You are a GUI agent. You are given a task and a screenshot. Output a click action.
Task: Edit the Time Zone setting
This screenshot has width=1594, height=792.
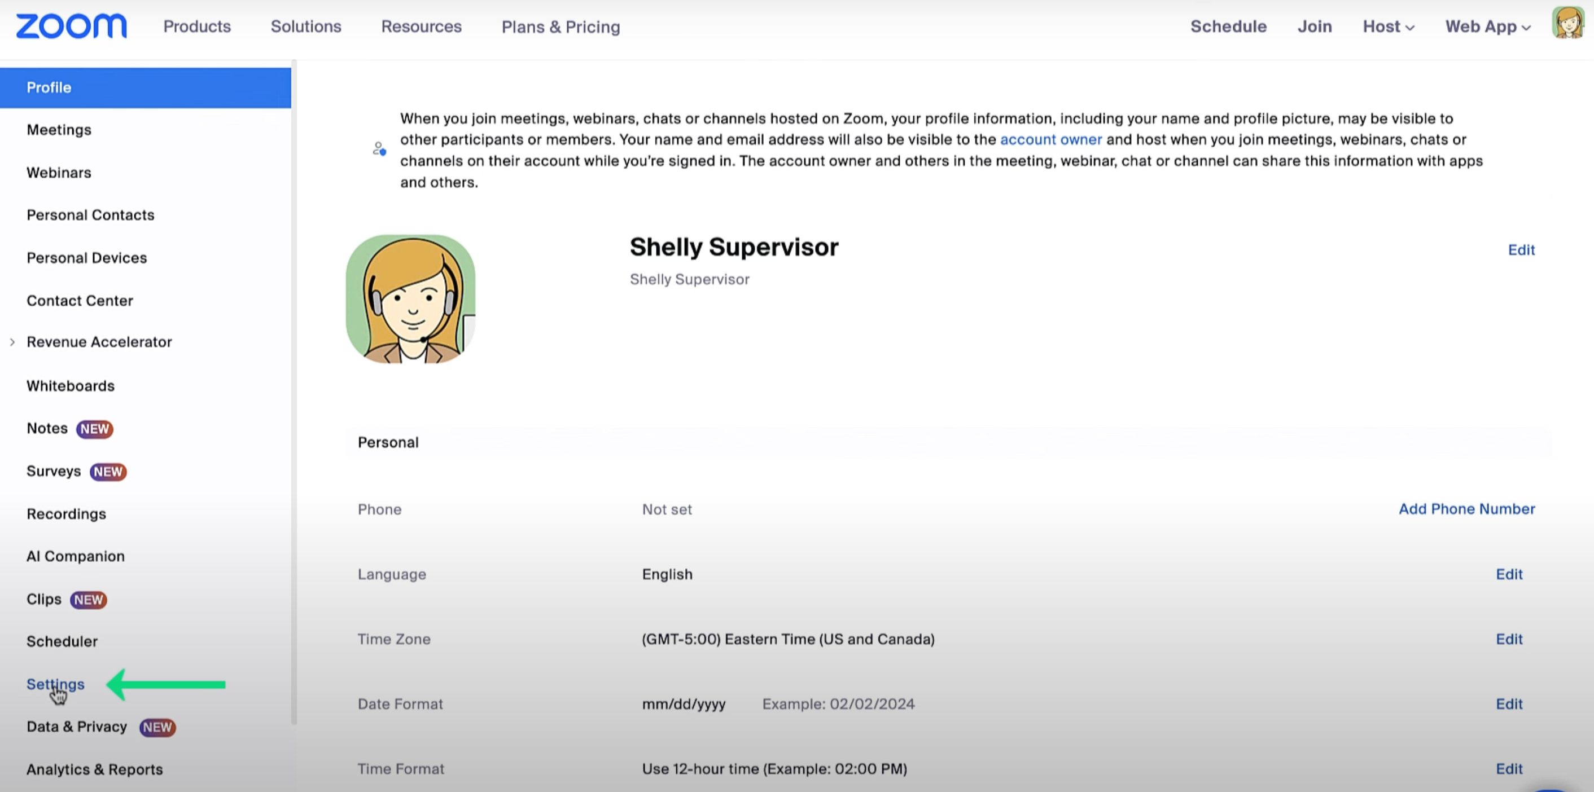[1509, 639]
